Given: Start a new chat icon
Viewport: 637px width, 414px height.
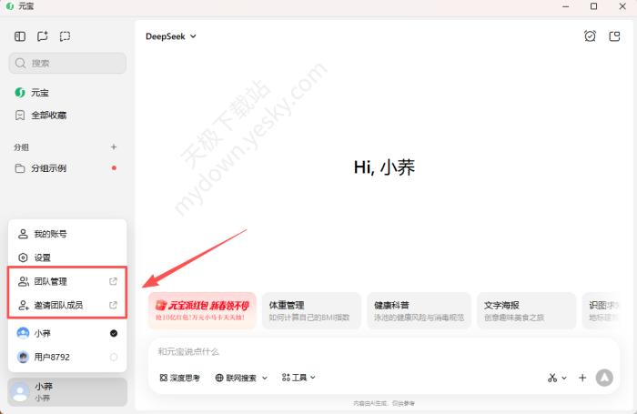Looking at the screenshot, I should [x=42, y=36].
